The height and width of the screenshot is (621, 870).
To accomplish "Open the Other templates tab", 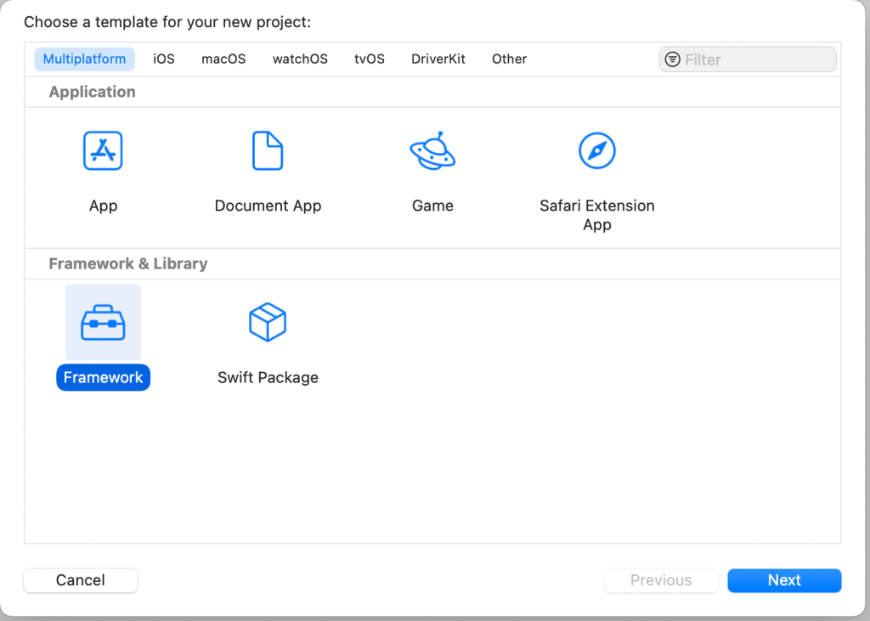I will tap(509, 59).
